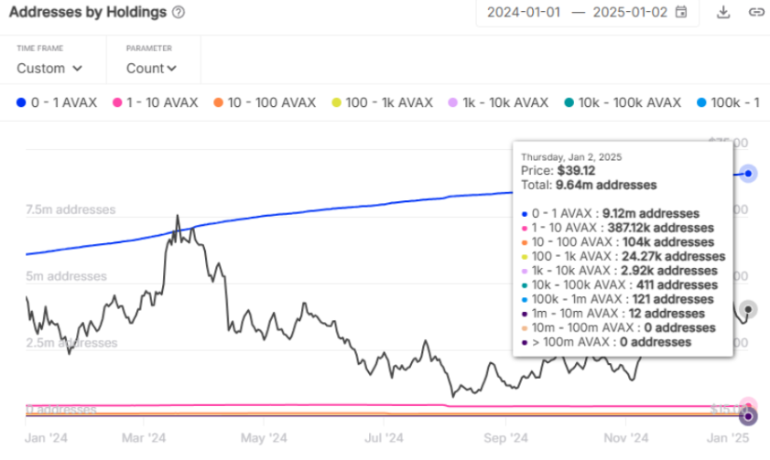Toggle the 0 - 1 AVAX legend series
The width and height of the screenshot is (770, 460).
[x=57, y=102]
